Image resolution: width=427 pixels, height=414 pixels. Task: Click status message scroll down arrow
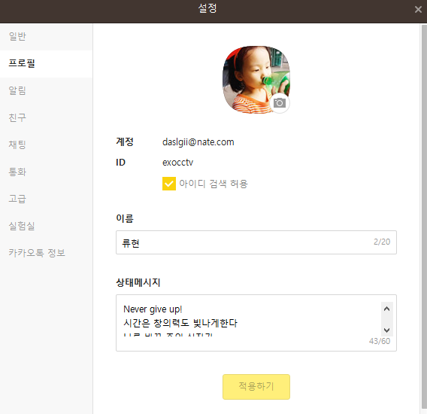click(x=386, y=330)
